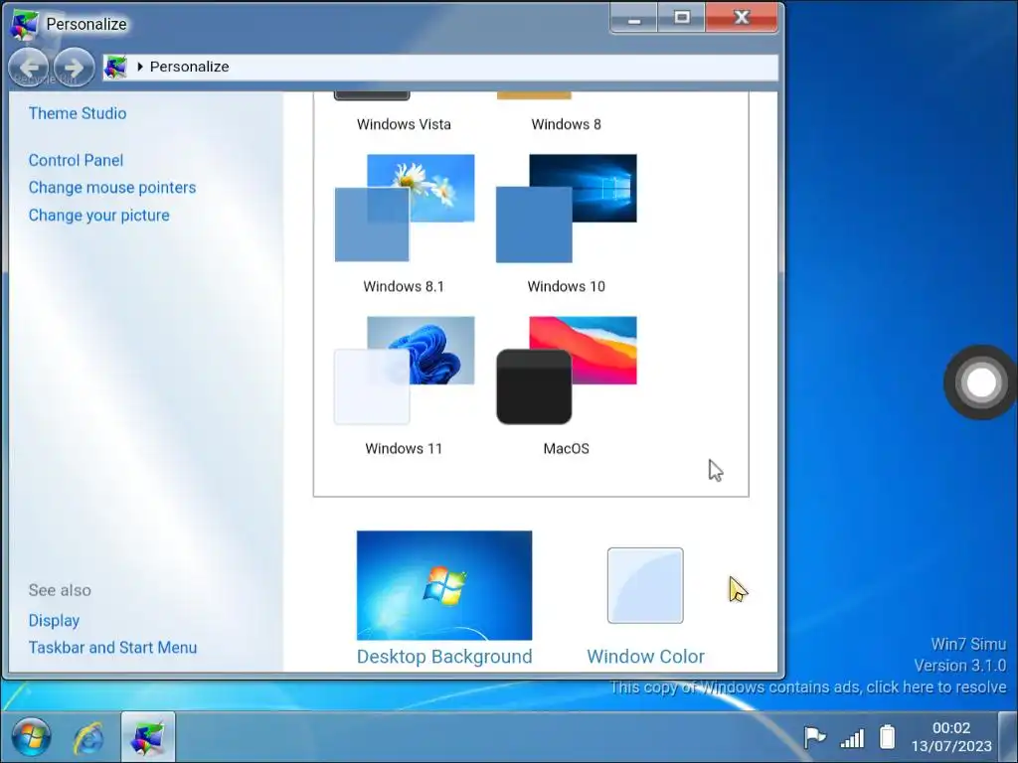Apply the MacOS theme
Viewport: 1018px width, 763px height.
point(566,371)
